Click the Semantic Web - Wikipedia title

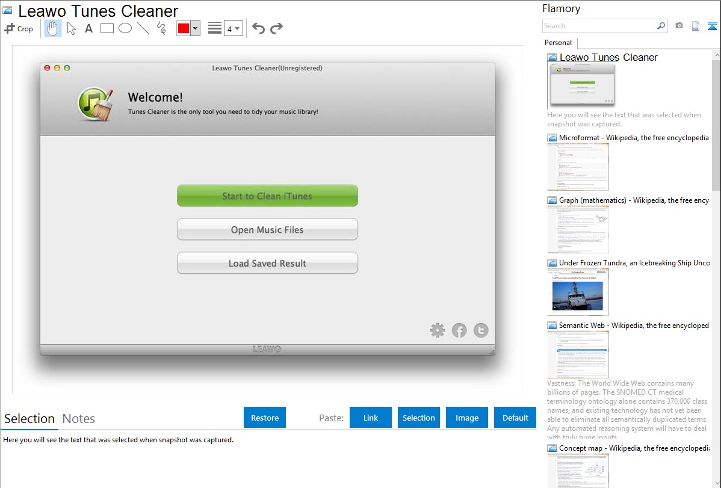(634, 325)
